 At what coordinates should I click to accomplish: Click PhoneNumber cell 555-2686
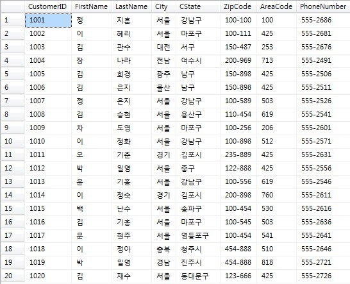[x=323, y=21]
